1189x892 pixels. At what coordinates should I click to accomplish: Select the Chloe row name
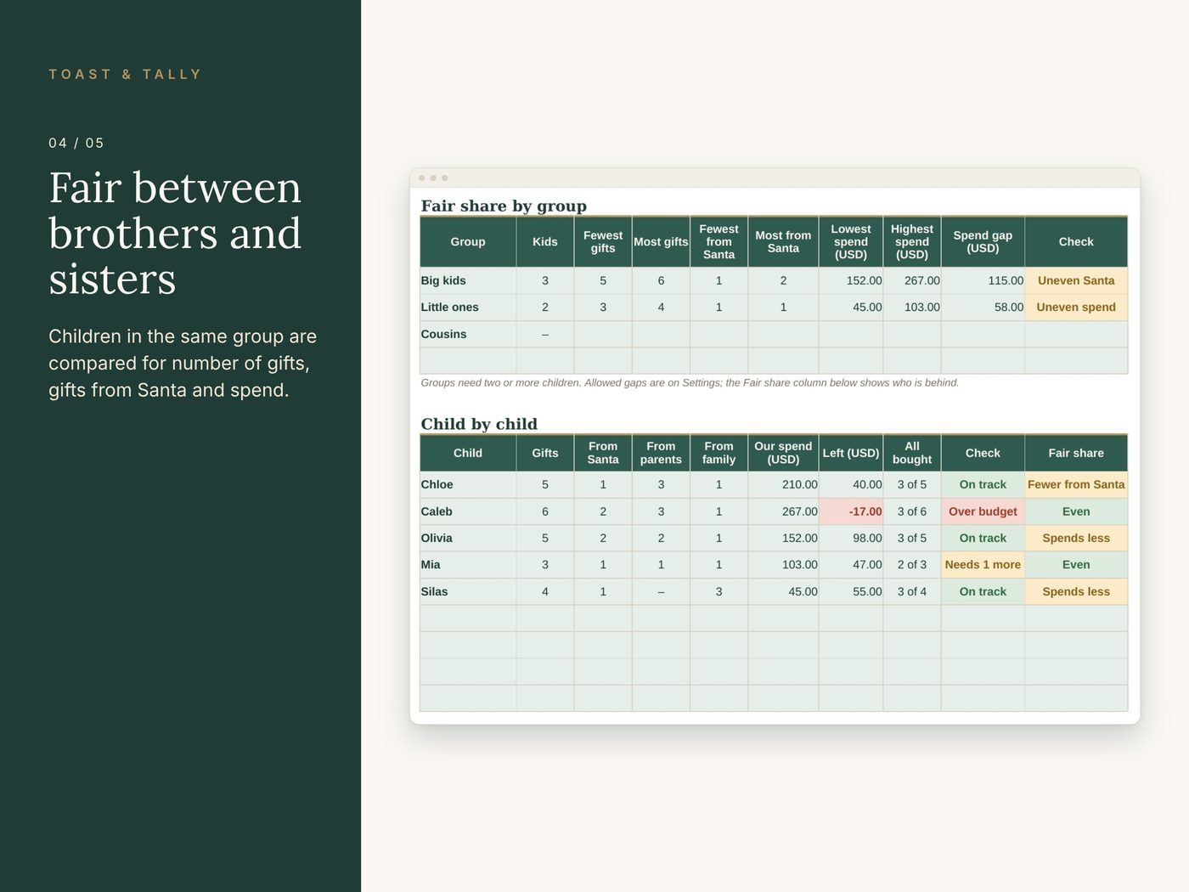pyautogui.click(x=437, y=484)
